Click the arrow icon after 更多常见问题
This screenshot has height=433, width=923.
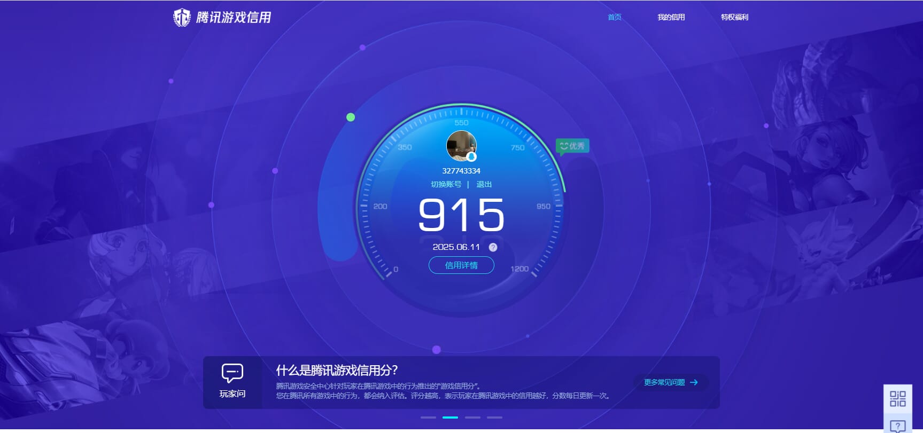(x=694, y=382)
